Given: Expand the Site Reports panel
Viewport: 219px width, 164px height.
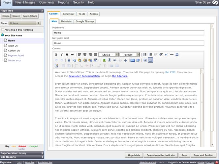Looking at the screenshot, I should tap(22, 157).
